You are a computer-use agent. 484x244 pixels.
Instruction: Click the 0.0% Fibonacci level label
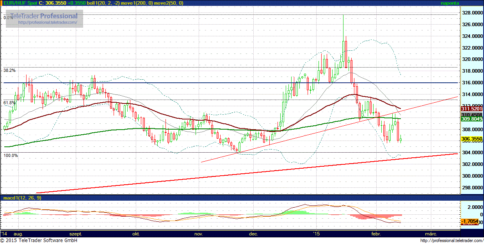pyautogui.click(x=8, y=18)
